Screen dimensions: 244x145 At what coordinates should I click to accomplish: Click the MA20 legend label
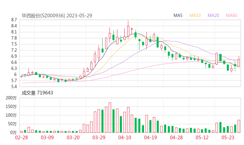pos(213,15)
